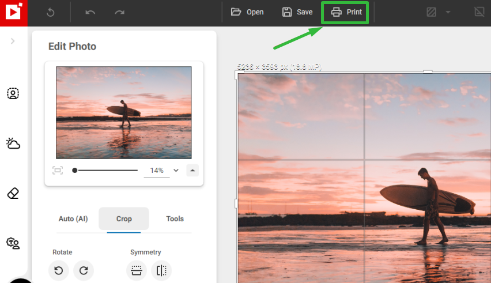The height and width of the screenshot is (283, 491).
Task: Switch to the Auto (AI) tab
Action: coord(73,219)
